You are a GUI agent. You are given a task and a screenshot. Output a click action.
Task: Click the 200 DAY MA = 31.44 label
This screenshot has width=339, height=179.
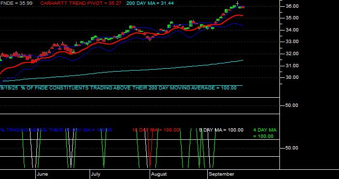(150, 3)
